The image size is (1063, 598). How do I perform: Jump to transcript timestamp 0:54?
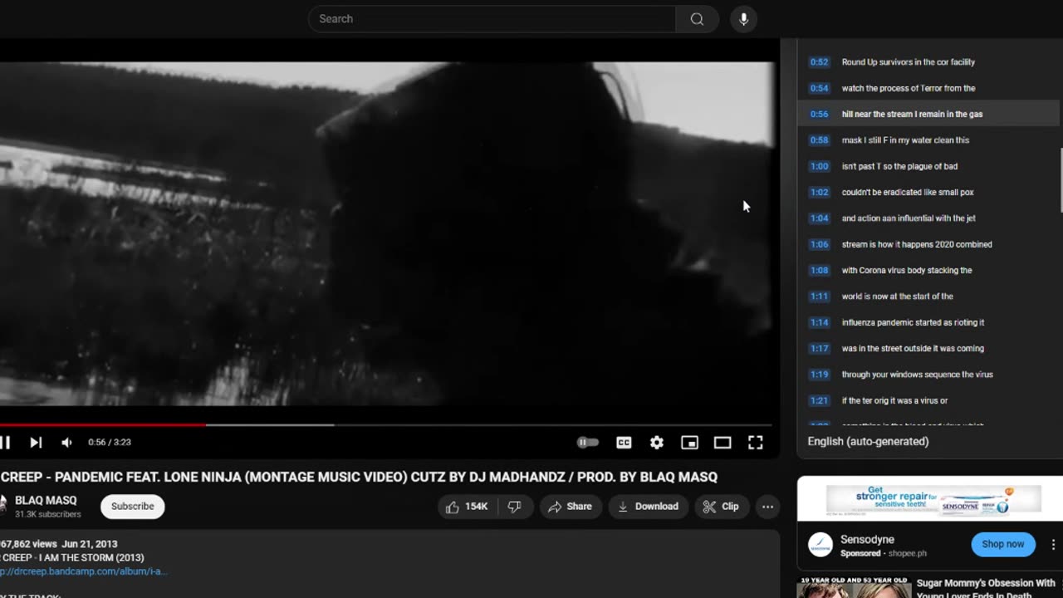point(819,88)
